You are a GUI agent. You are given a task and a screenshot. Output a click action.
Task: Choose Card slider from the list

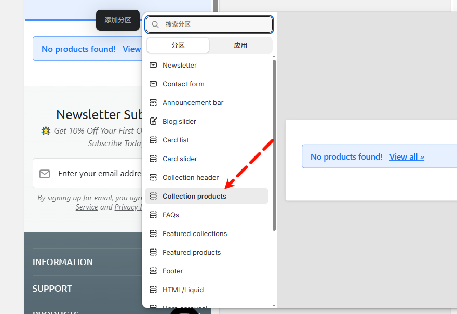(180, 159)
